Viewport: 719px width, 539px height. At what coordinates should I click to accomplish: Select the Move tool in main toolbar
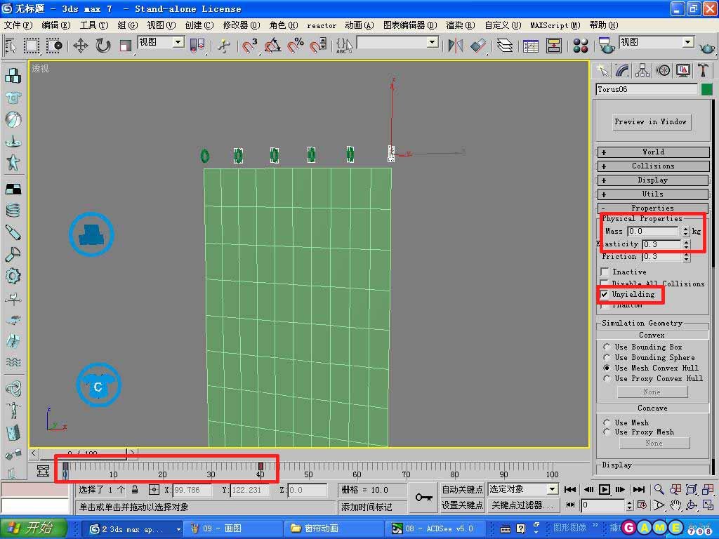(81, 46)
